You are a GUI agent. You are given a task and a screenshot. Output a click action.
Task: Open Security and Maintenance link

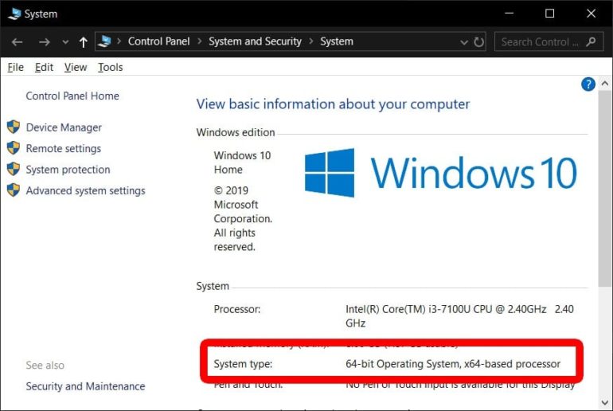tap(85, 386)
